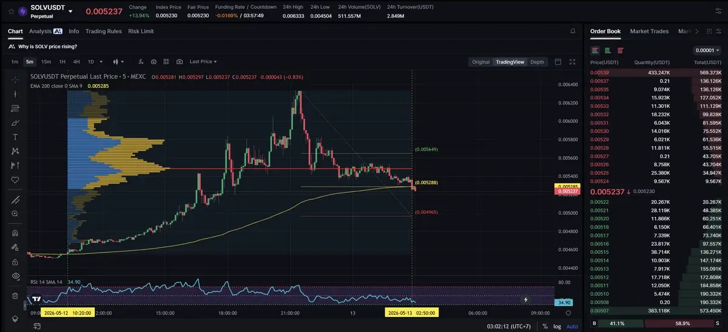The height and width of the screenshot is (332, 728).
Task: Take a chart snapshot with camera icon
Action: tap(180, 62)
